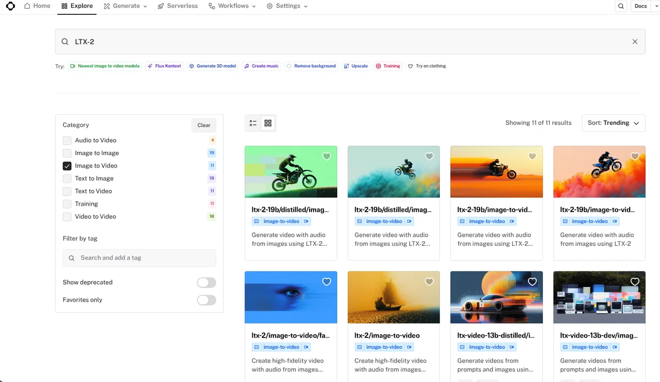The width and height of the screenshot is (660, 382).
Task: Click magnifier icon in tag filter
Action: tap(71, 258)
